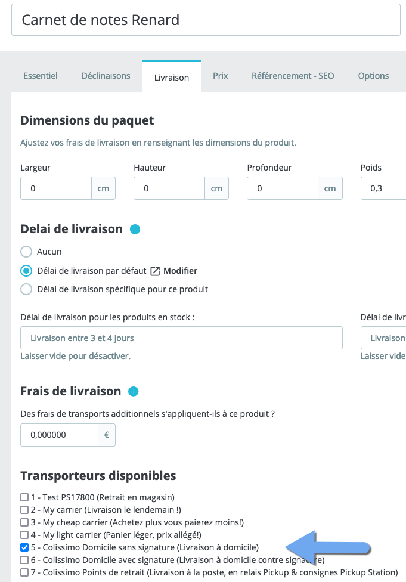Select the Aucun delivery delay option
This screenshot has width=406, height=582.
pyautogui.click(x=26, y=252)
